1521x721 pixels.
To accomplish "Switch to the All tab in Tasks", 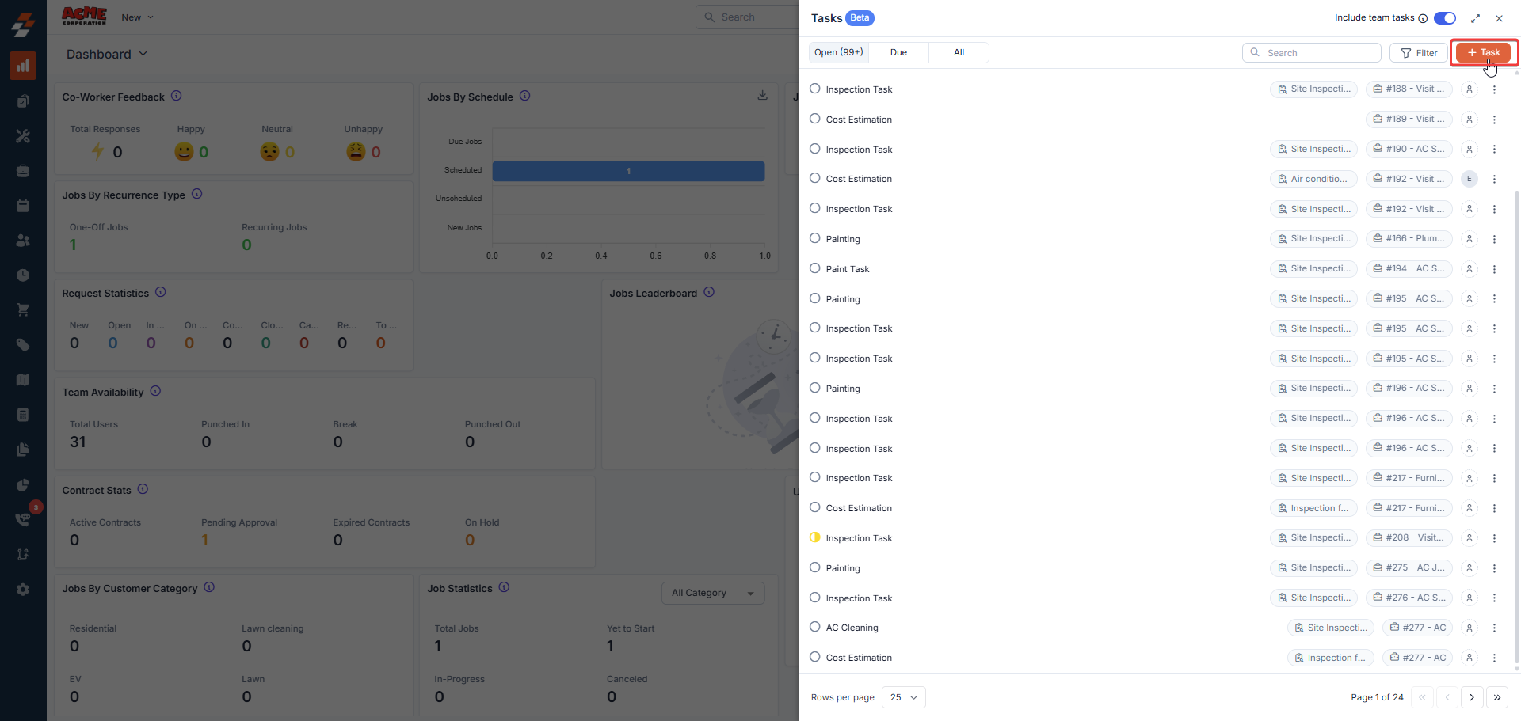I will click(958, 52).
